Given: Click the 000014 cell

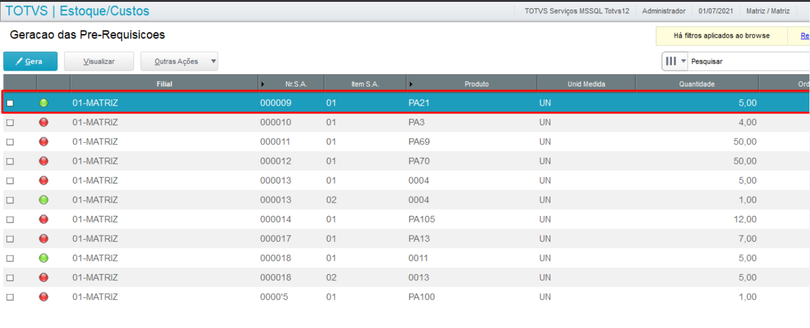Looking at the screenshot, I should (275, 219).
